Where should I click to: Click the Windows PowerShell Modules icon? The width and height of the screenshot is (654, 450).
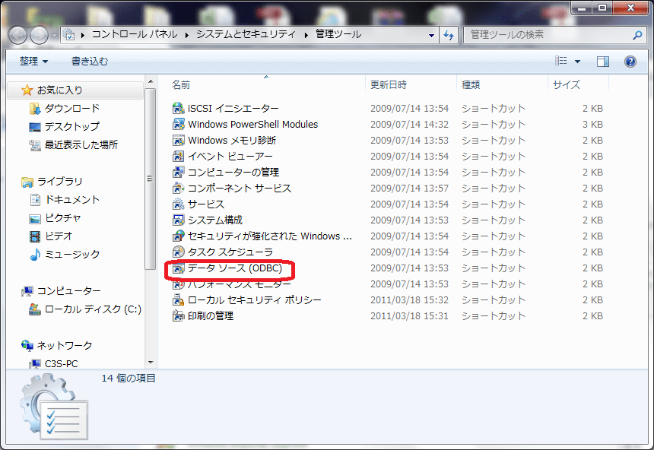178,124
